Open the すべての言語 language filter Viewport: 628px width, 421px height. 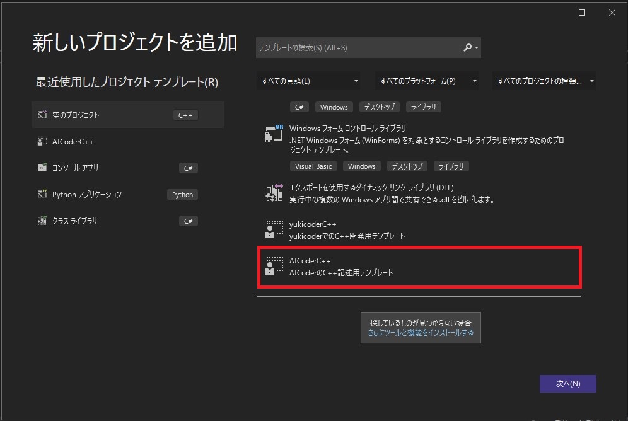pyautogui.click(x=308, y=81)
